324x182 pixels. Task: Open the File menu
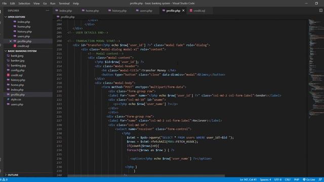[x=5, y=4]
